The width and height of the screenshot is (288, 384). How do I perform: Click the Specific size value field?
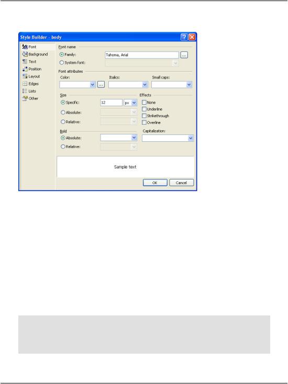click(x=112, y=103)
